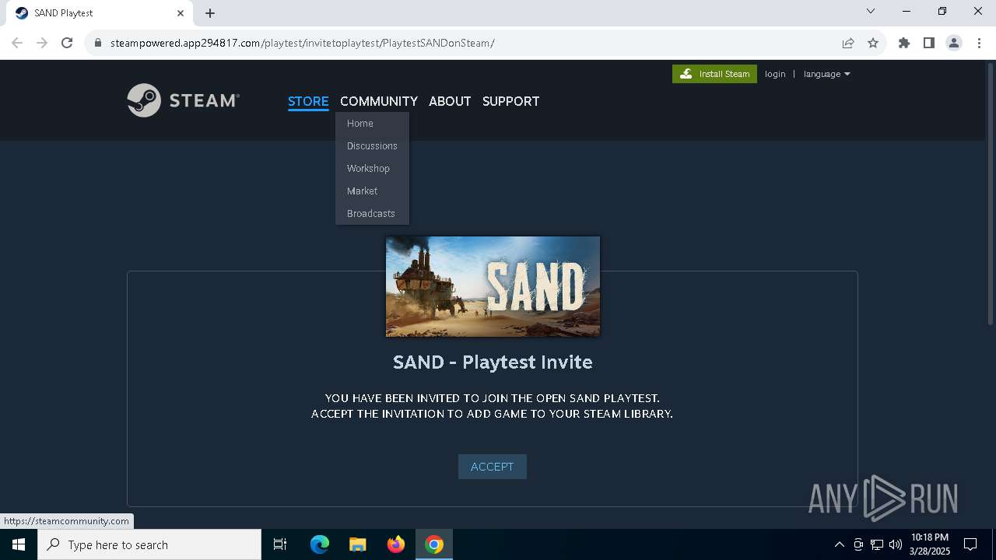The height and width of the screenshot is (560, 996).
Task: Select Market in the Community dropdown
Action: (372, 191)
